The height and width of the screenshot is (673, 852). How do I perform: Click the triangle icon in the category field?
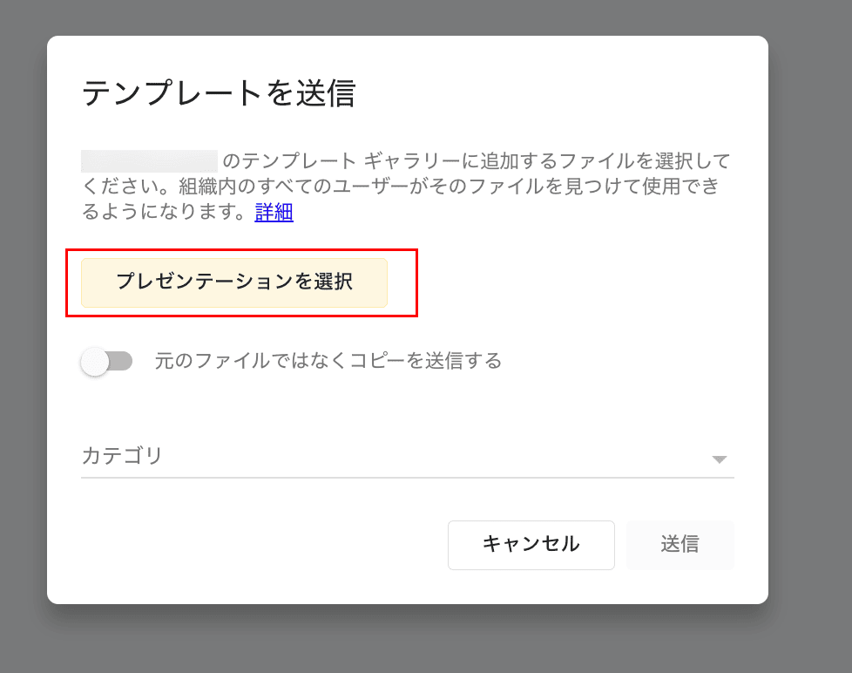tap(719, 459)
